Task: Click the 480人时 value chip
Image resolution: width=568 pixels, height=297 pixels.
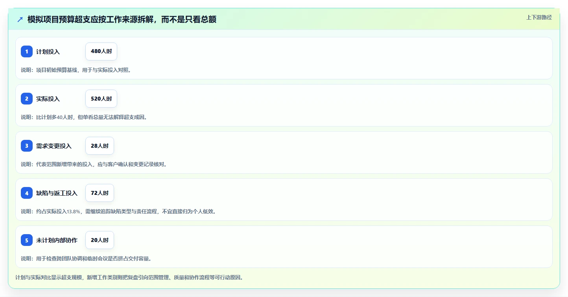Action: (x=101, y=51)
